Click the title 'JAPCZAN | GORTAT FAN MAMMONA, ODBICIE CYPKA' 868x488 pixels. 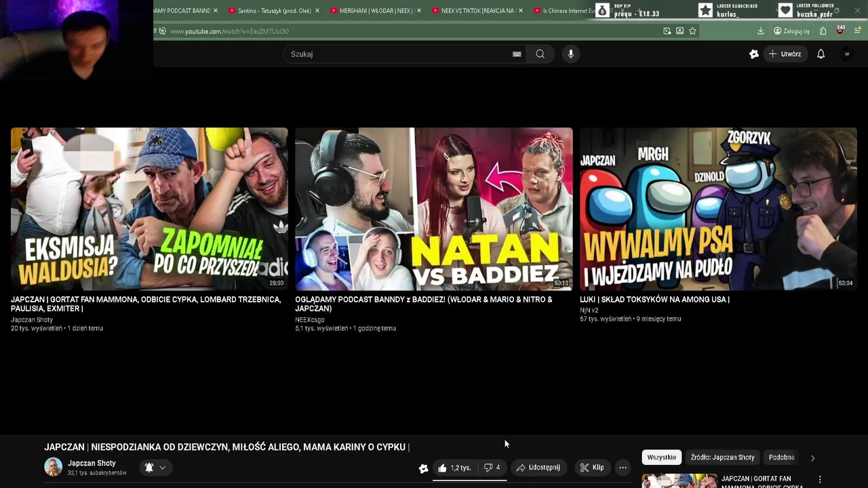point(146,304)
